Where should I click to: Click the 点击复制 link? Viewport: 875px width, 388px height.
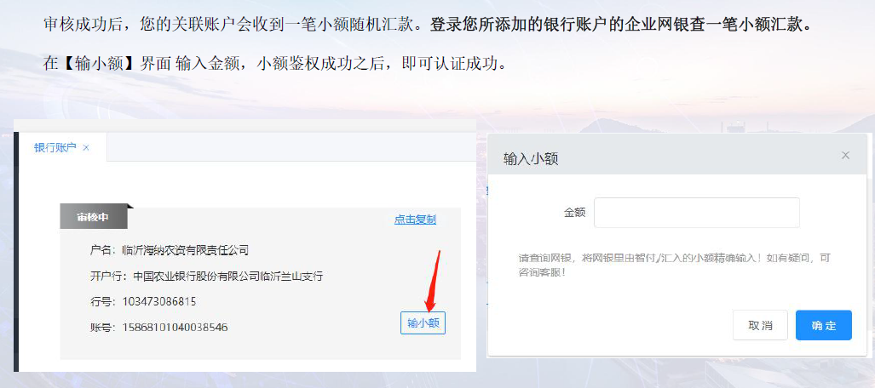pyautogui.click(x=415, y=220)
